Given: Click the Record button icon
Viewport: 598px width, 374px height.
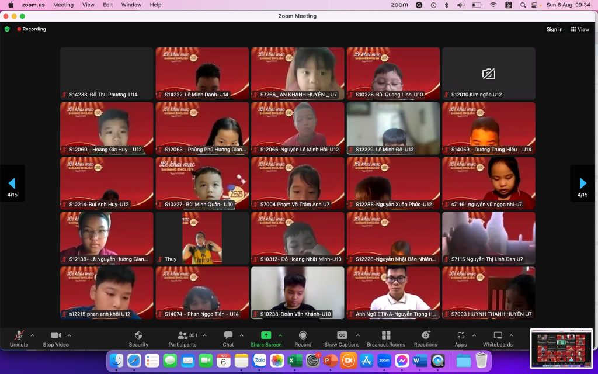Looking at the screenshot, I should point(303,335).
